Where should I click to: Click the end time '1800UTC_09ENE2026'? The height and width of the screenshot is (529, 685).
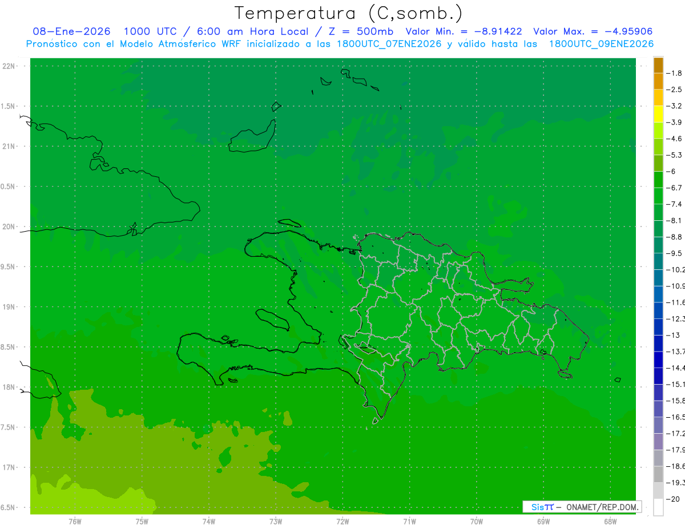(601, 44)
